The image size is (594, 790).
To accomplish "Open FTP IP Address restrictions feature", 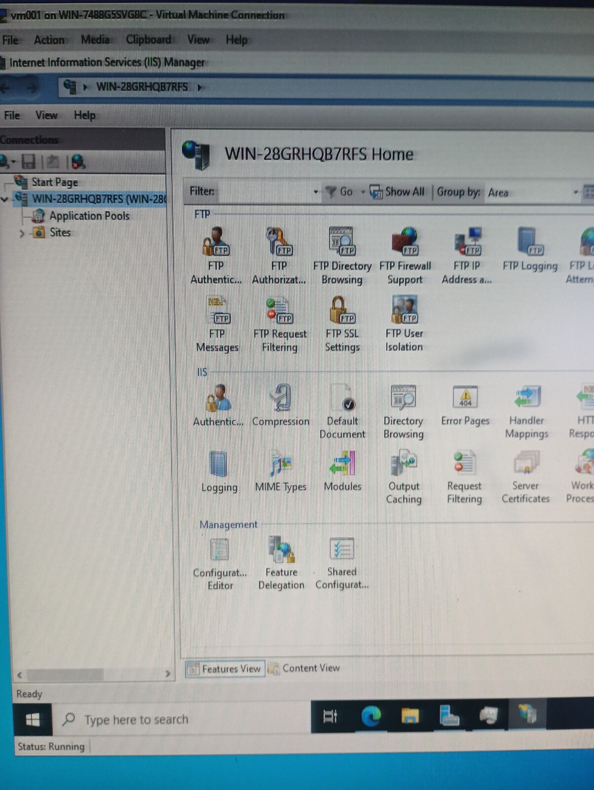I will (467, 256).
